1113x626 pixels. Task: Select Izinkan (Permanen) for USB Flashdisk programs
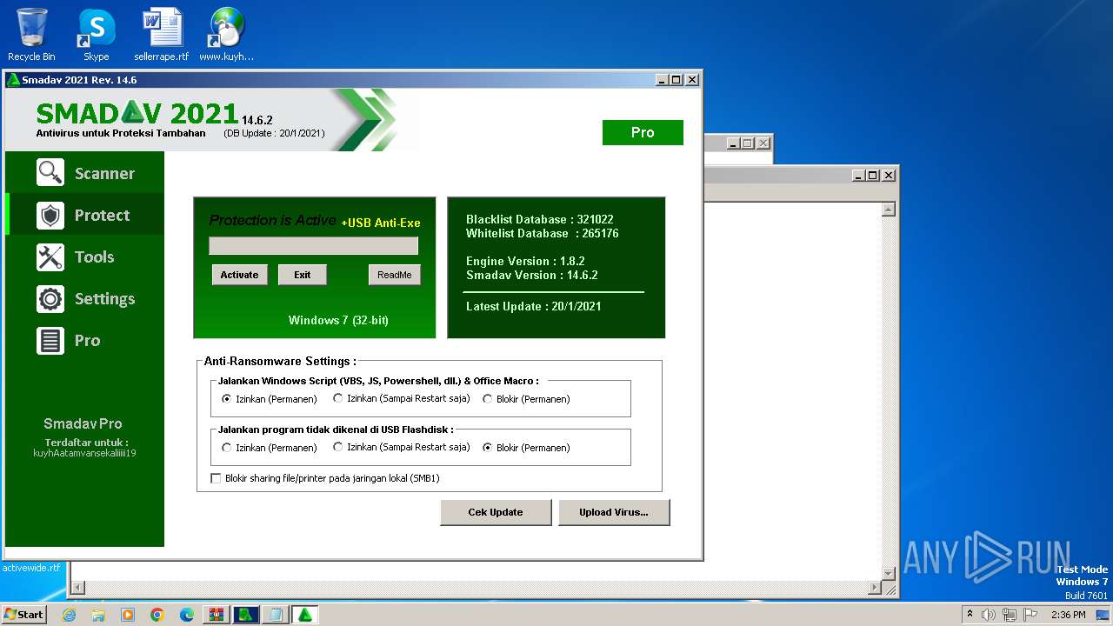(x=227, y=448)
